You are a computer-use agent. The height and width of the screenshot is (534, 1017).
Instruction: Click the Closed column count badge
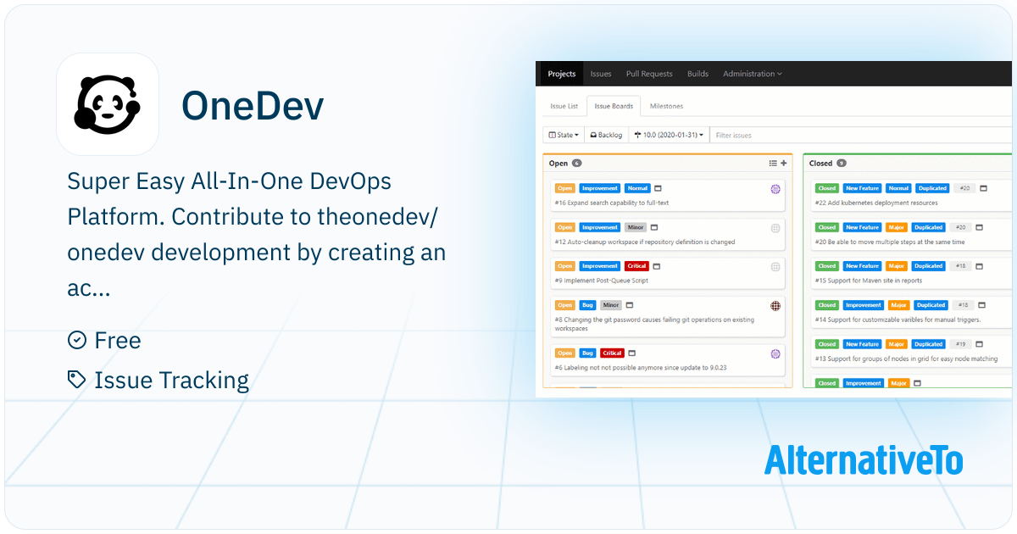click(x=841, y=163)
